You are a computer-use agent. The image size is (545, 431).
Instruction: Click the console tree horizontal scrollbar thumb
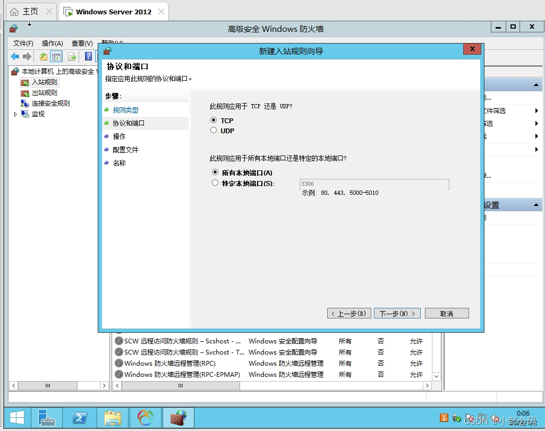[48, 385]
